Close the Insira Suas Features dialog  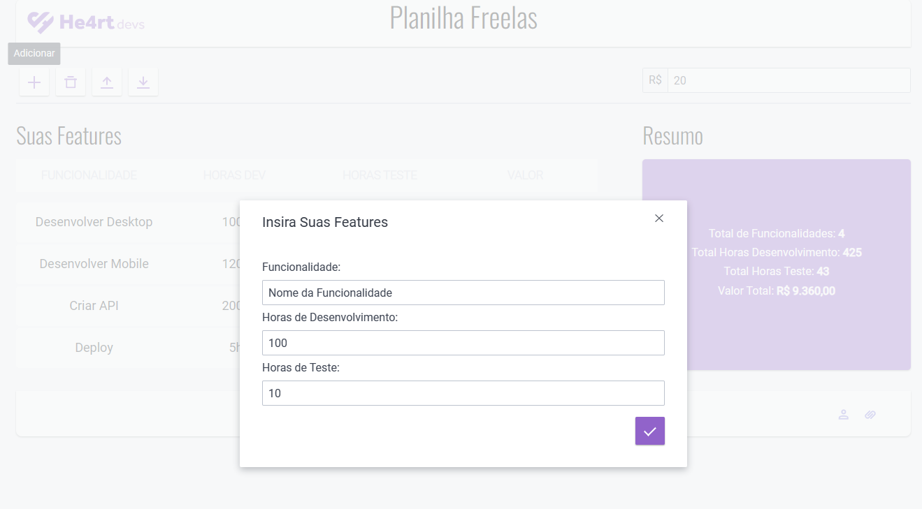[658, 218]
